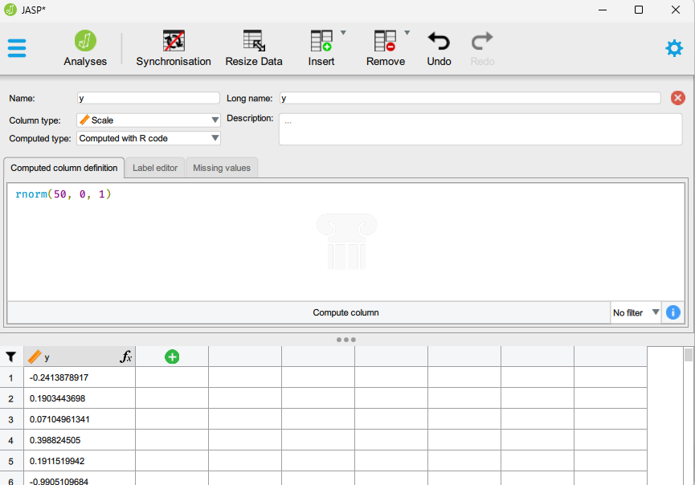
Task: Expand the Computed type dropdown
Action: click(215, 138)
